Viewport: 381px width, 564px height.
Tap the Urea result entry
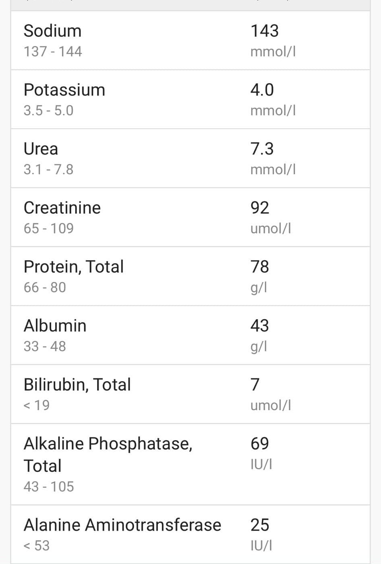point(190,158)
